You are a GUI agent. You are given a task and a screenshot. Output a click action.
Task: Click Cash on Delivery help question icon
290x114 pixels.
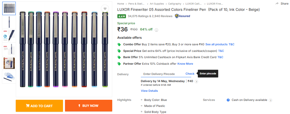271,100
